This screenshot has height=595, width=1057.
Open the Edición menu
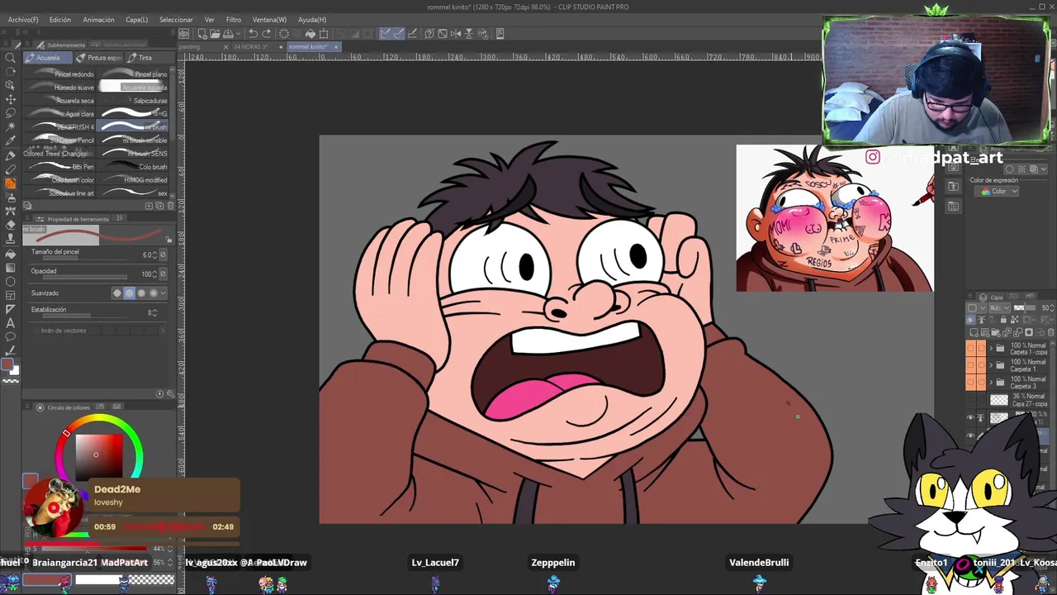tap(60, 20)
